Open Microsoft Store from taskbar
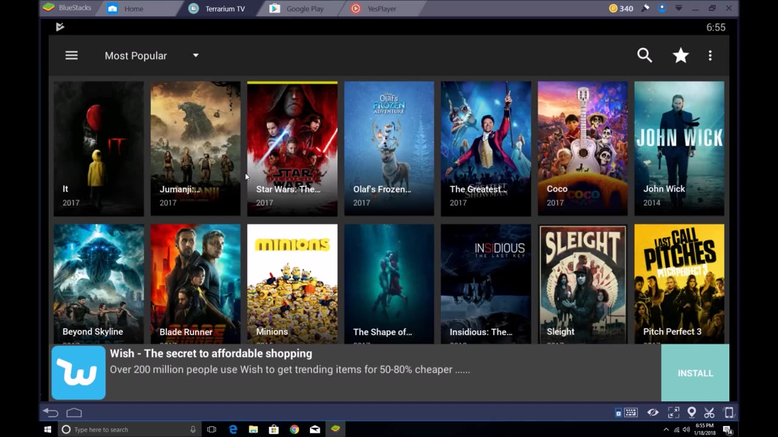Screen dimensions: 778x437 click(274, 429)
